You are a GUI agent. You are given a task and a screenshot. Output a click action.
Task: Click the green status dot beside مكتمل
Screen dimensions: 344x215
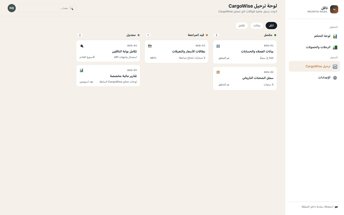click(x=275, y=35)
